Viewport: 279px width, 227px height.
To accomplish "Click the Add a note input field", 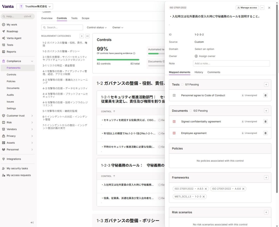I will 231,63.
